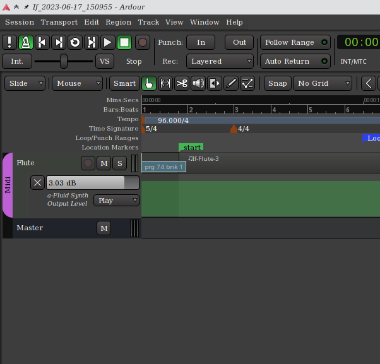Click the MIDI panic exclamation button
The image size is (380, 364).
click(x=9, y=42)
